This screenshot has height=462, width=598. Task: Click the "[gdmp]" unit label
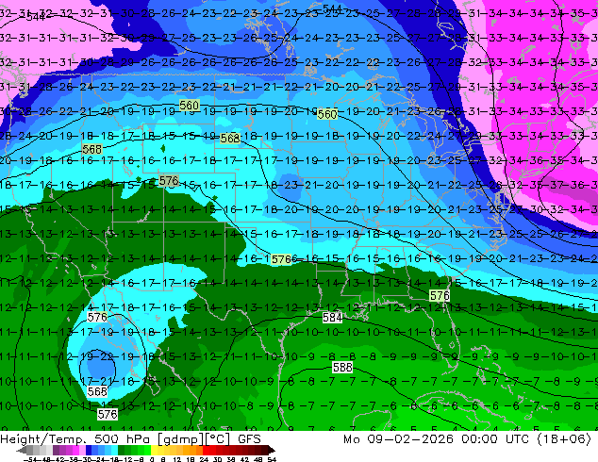click(x=179, y=439)
